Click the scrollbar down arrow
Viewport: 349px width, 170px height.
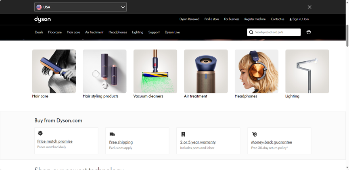tap(347, 168)
